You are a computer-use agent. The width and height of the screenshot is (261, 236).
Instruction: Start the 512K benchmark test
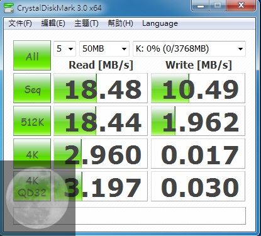(x=32, y=121)
